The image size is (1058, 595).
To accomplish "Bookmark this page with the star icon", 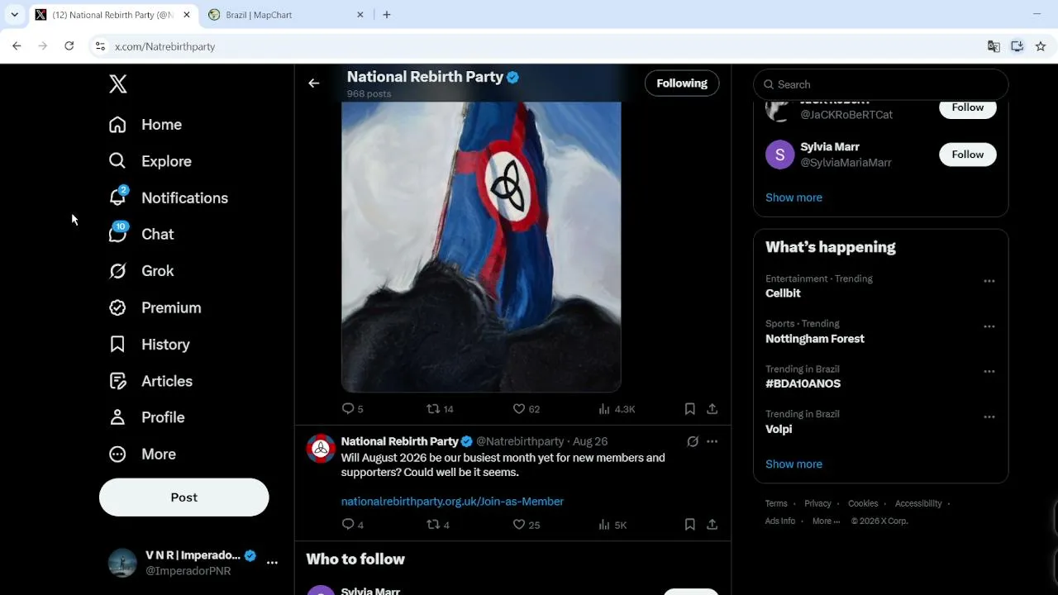I will (x=1041, y=46).
